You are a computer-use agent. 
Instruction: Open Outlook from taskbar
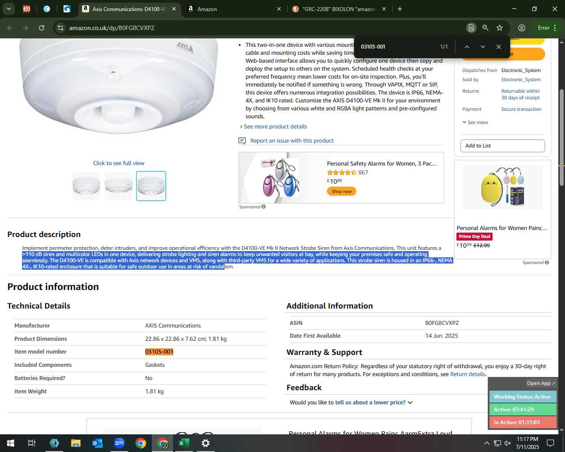pyautogui.click(x=98, y=443)
